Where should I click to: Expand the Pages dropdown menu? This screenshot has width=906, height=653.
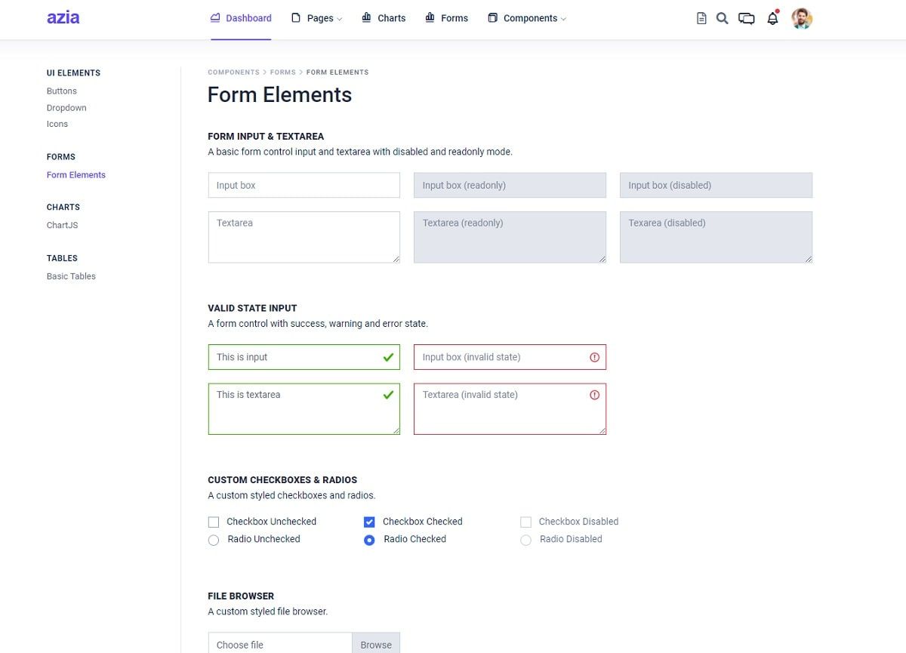pos(316,17)
